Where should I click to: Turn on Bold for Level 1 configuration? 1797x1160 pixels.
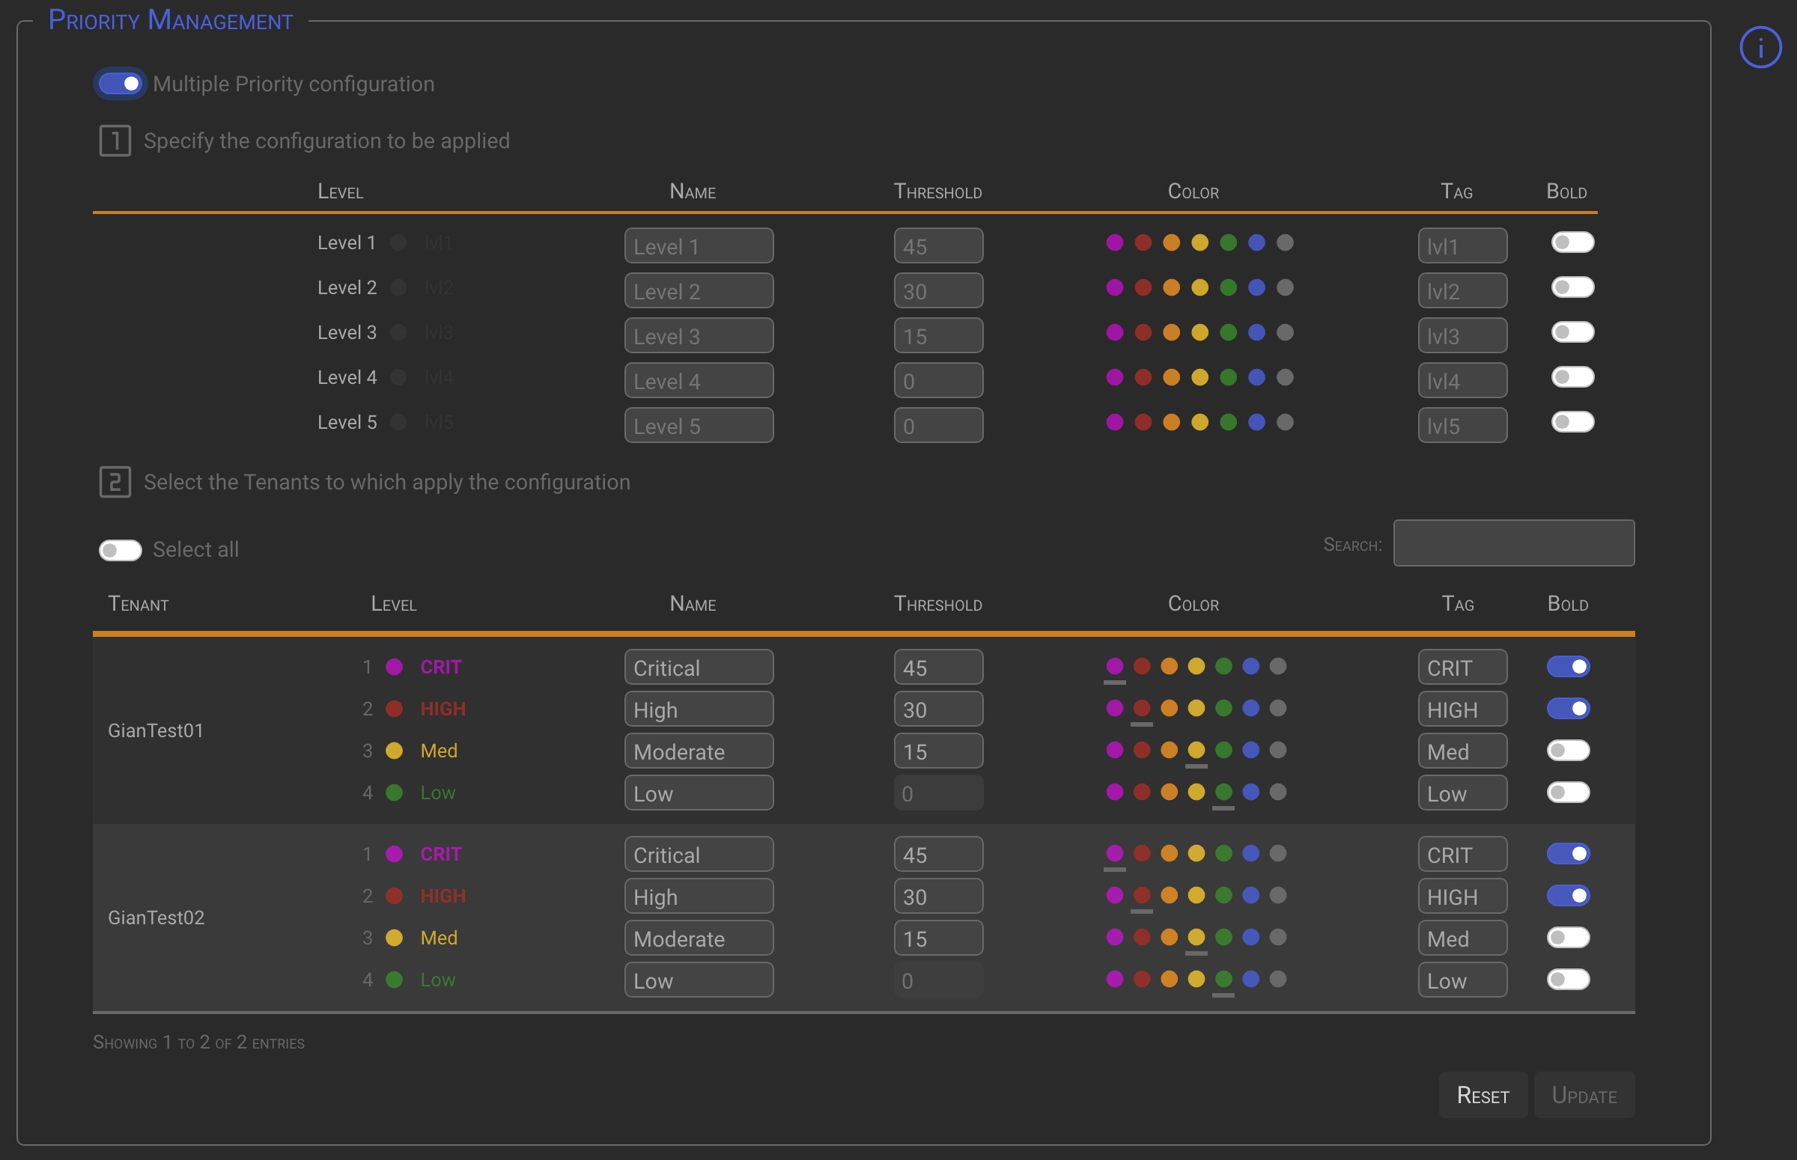(x=1572, y=242)
